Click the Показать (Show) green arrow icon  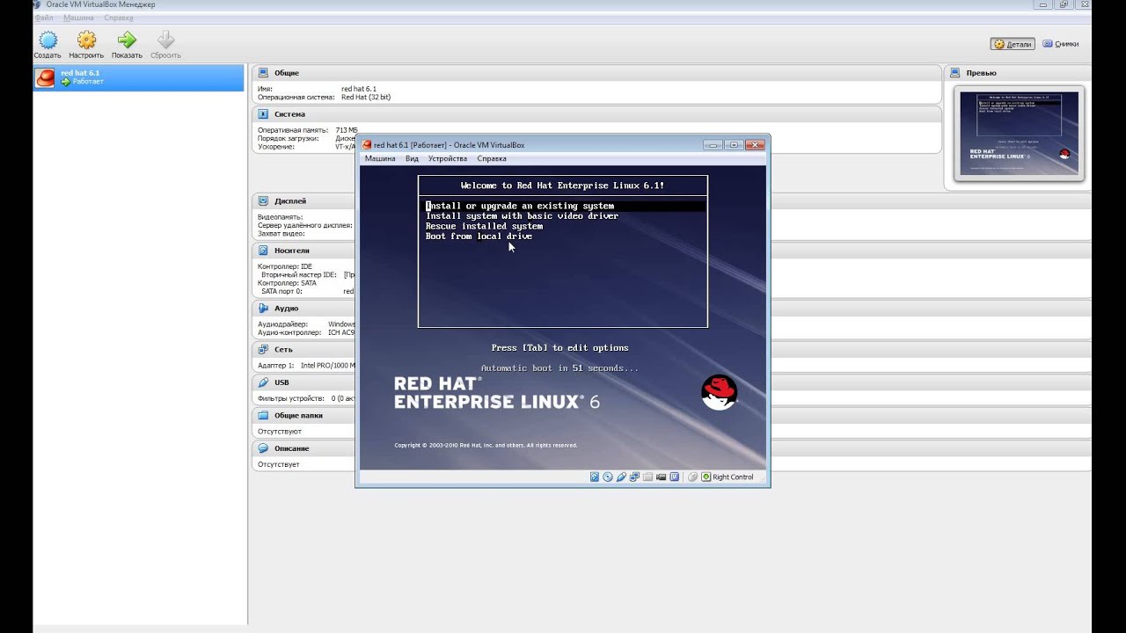127,40
